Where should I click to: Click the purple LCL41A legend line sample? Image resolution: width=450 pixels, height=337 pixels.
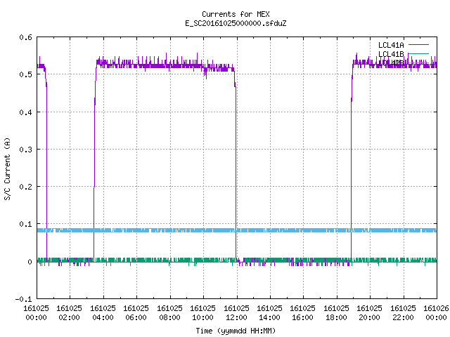(418, 45)
